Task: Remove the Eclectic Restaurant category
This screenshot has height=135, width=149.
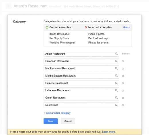Action: pyautogui.click(x=123, y=83)
